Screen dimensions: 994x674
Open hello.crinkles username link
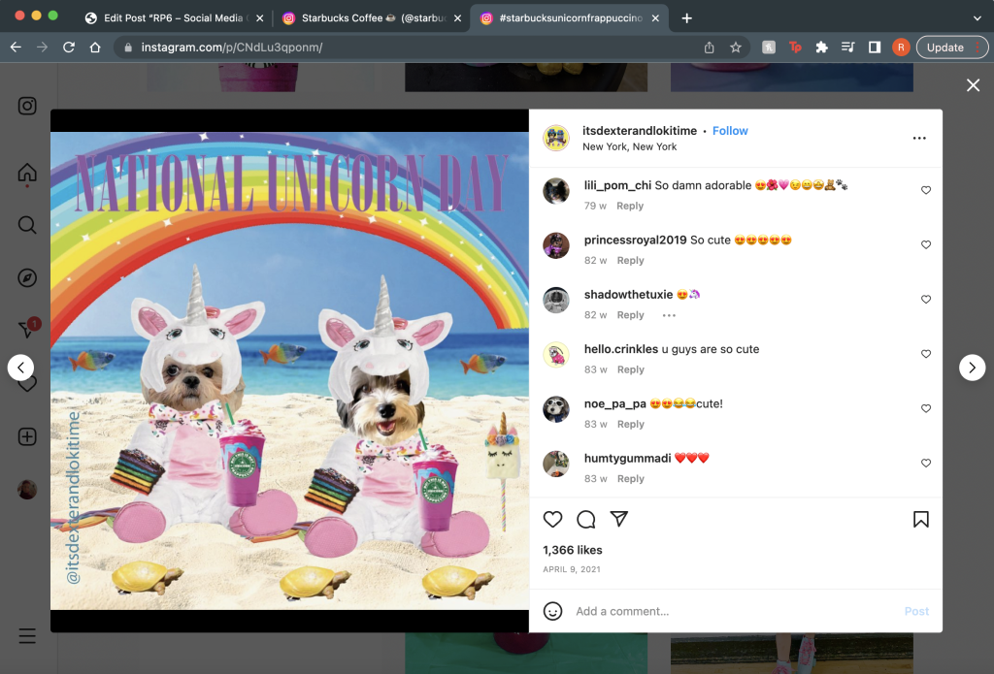coord(621,349)
